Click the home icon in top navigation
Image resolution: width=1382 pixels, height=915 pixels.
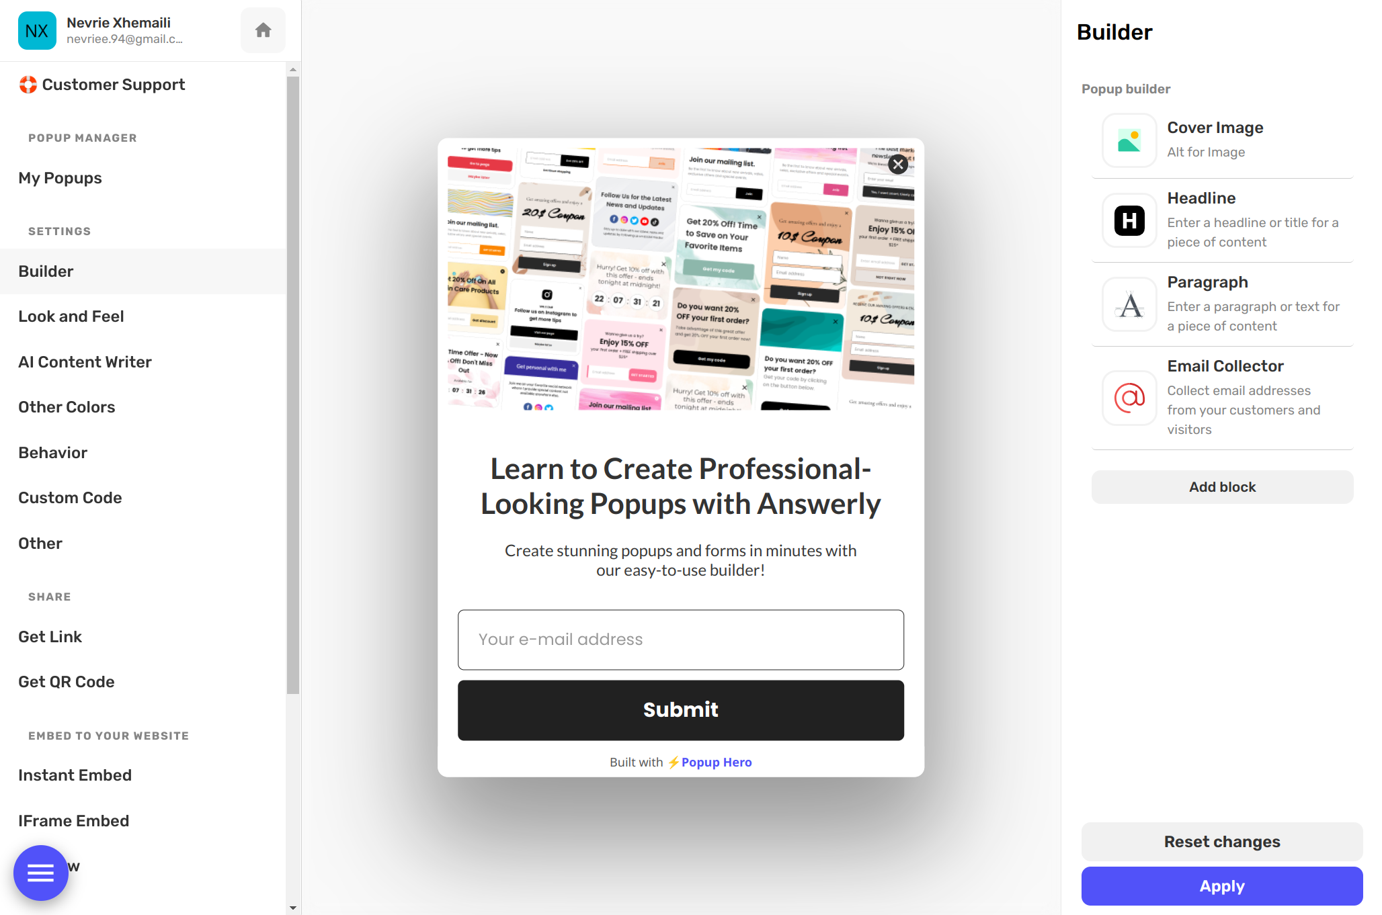point(263,31)
